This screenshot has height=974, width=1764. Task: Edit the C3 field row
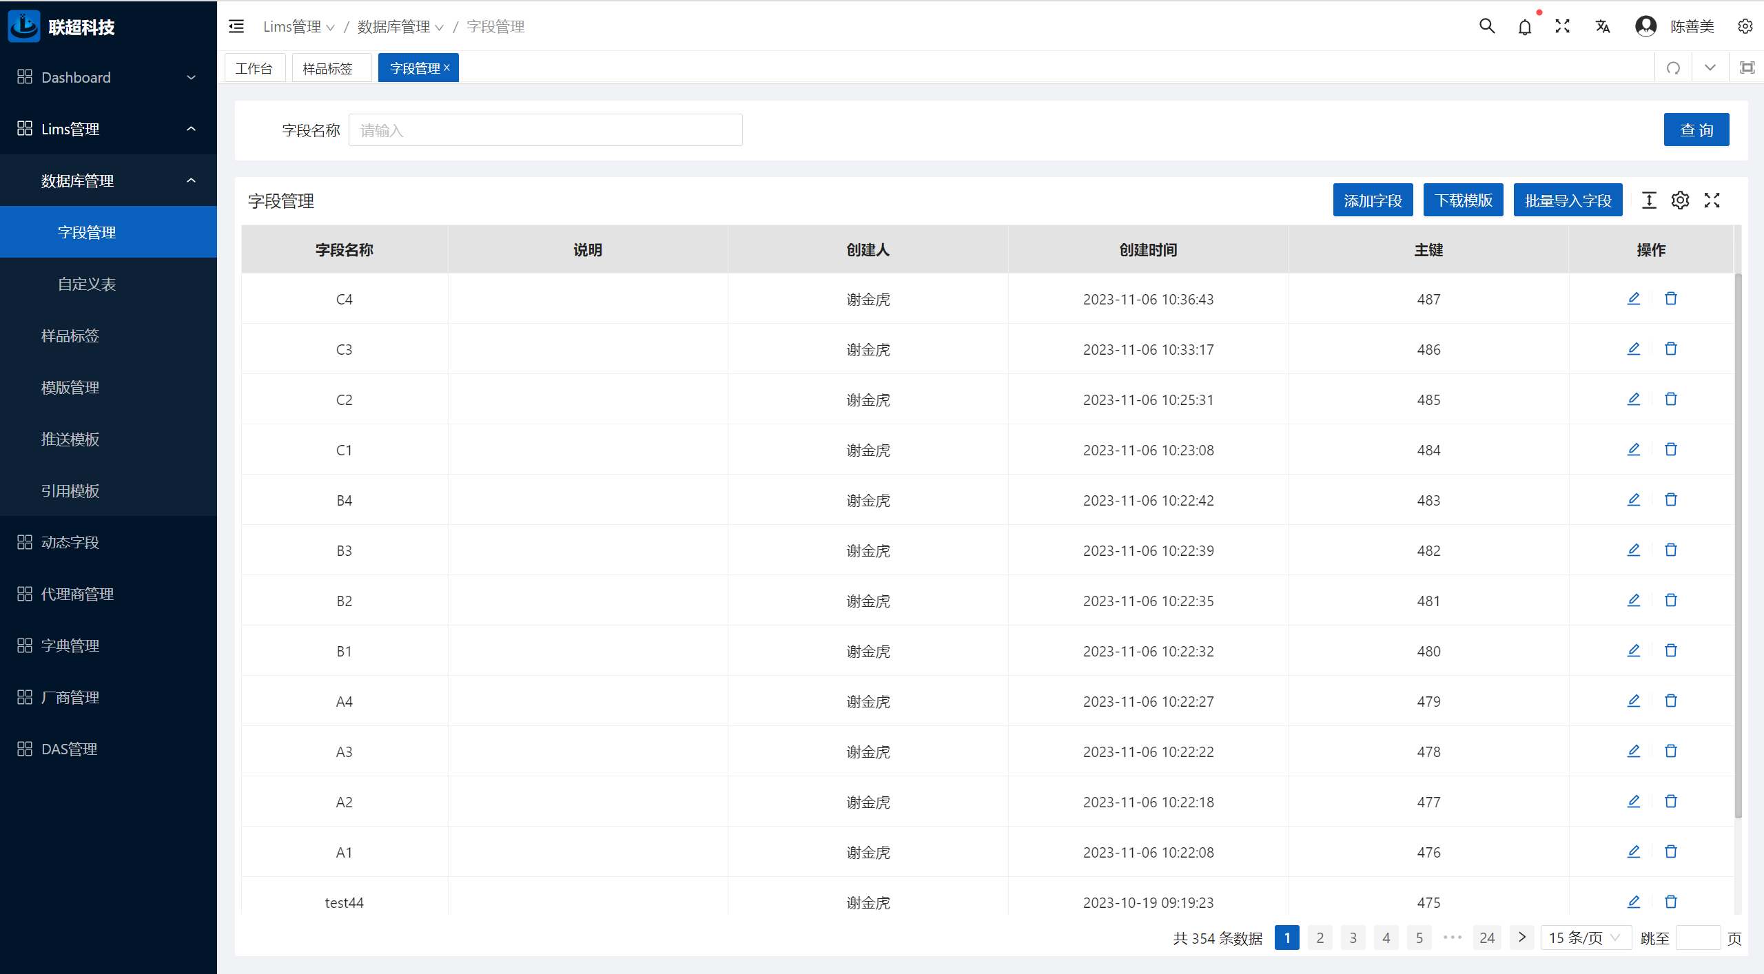click(1634, 349)
